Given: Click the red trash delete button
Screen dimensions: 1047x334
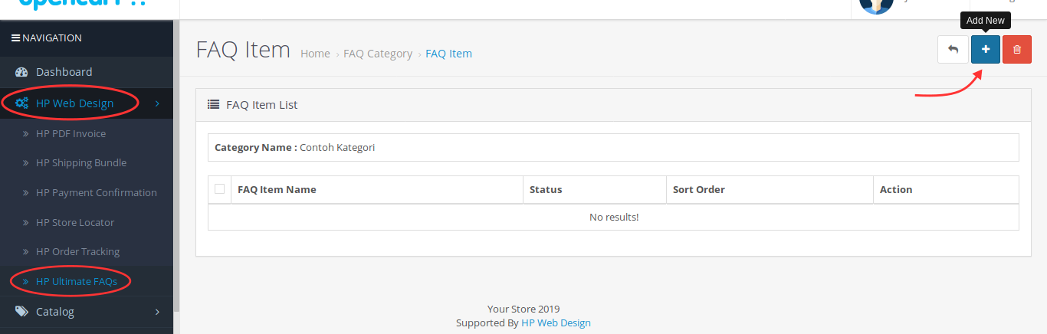Looking at the screenshot, I should click(x=1017, y=50).
